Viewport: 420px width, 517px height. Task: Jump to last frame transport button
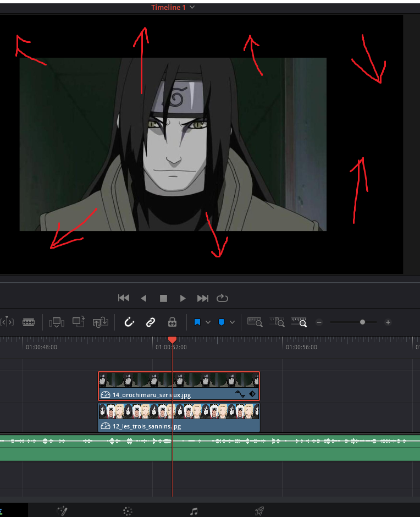pyautogui.click(x=202, y=298)
